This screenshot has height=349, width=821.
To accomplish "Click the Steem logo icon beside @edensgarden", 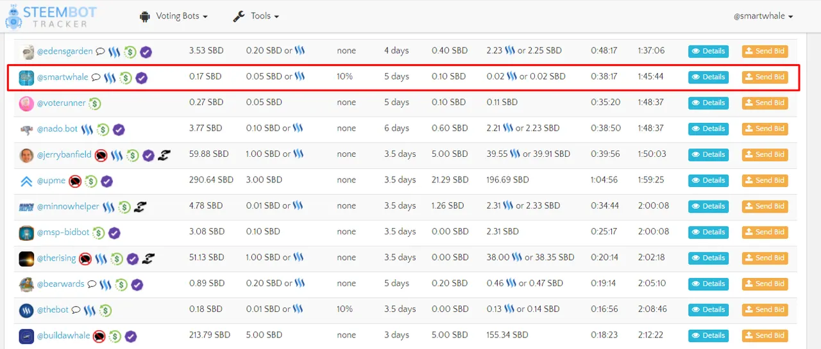I will 114,52.
